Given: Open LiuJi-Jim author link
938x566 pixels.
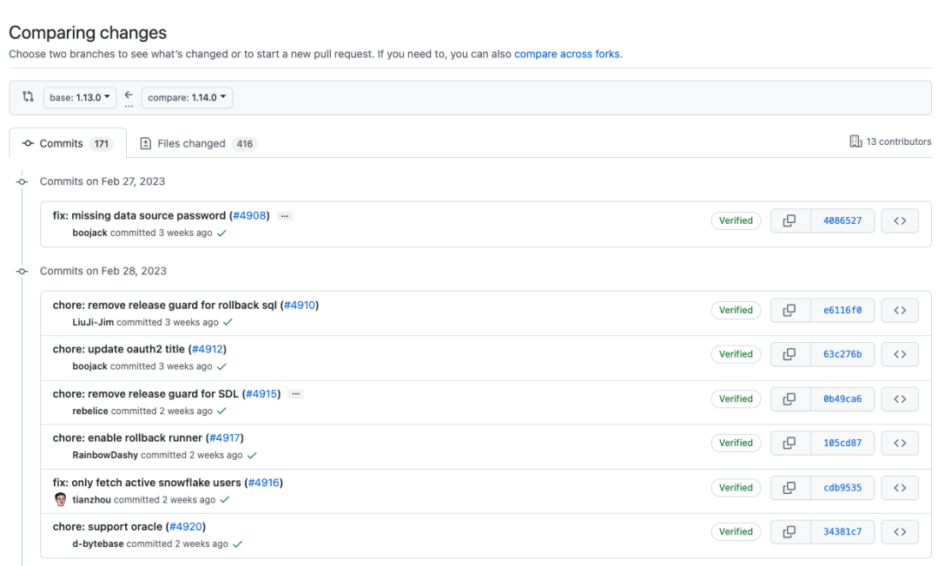Looking at the screenshot, I should click(93, 322).
